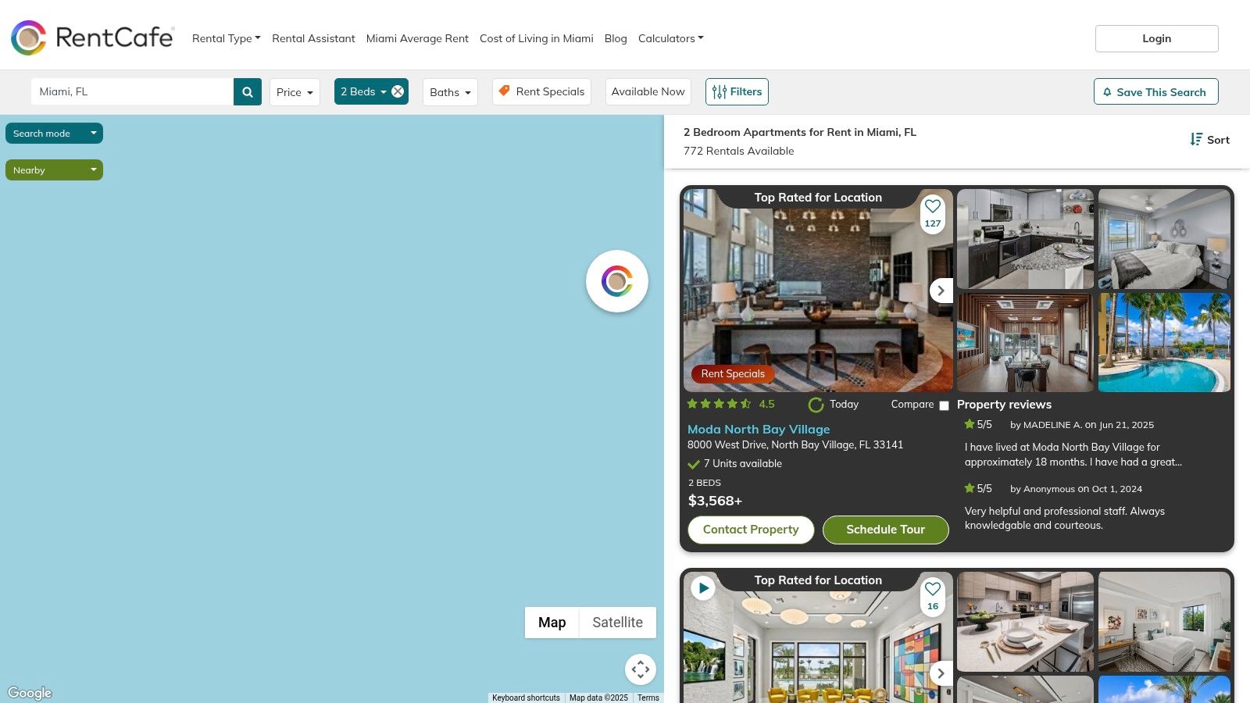The width and height of the screenshot is (1250, 703).
Task: Switch map to Satellite view
Action: (x=617, y=623)
